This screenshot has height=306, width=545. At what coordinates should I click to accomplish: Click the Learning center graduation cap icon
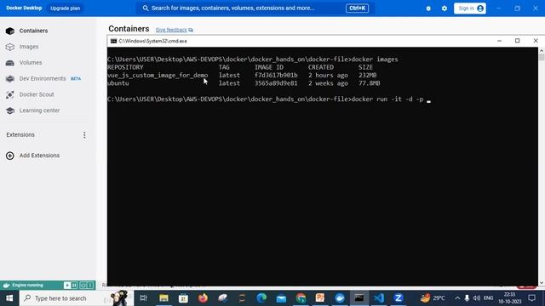tap(10, 110)
